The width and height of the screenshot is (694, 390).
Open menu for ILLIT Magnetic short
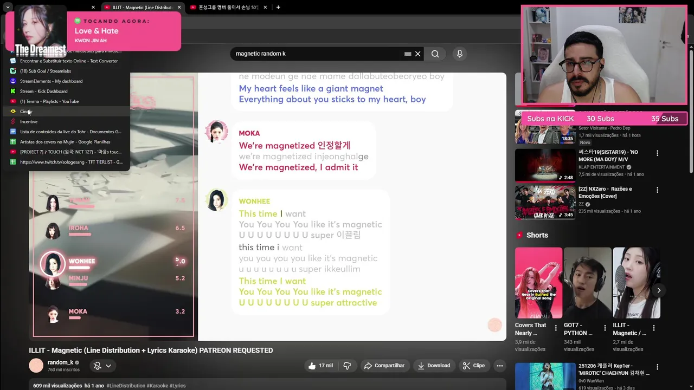point(653,328)
